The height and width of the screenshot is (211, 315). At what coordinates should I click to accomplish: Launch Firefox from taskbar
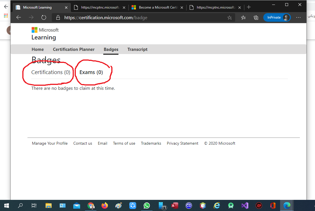pos(105,206)
